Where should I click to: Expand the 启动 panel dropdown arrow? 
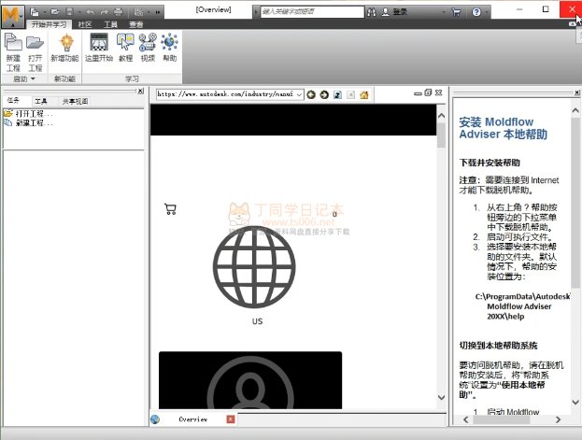pos(34,79)
